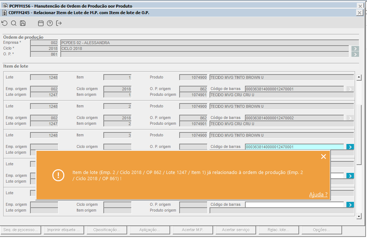Viewport: 367px width, 238px height.
Task: Click the save diskette toolbar icon
Action: coord(23,23)
